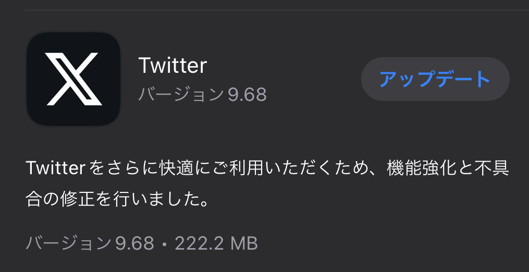Open the Twitter app title
Screen dimensions: 529x272
click(x=173, y=66)
